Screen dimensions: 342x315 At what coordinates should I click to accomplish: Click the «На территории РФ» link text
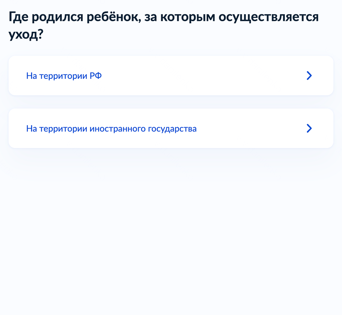coord(64,76)
